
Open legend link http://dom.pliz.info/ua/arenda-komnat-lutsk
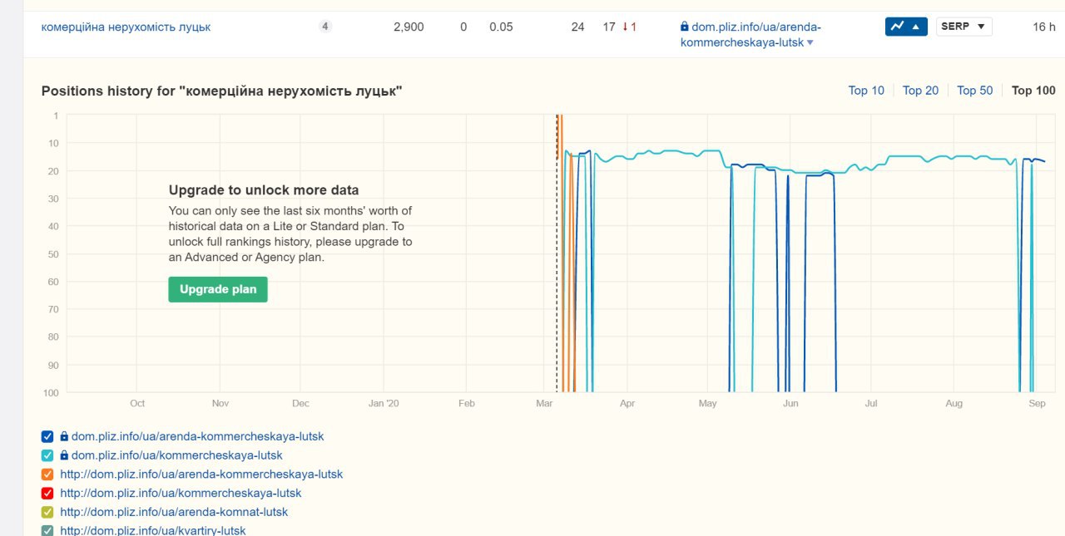coord(174,513)
